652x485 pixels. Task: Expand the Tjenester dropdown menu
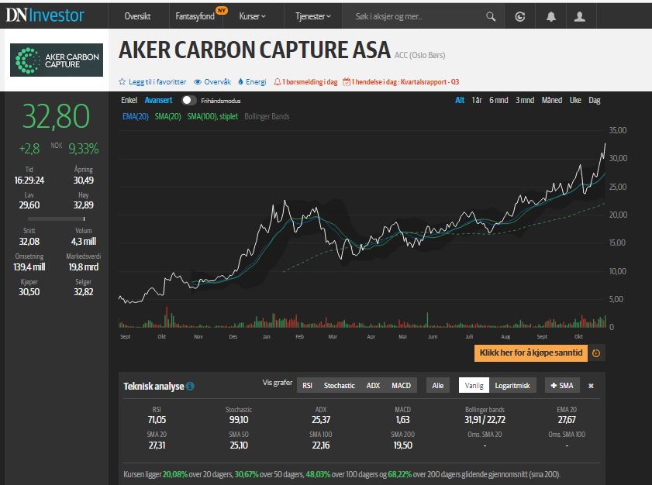(x=313, y=16)
